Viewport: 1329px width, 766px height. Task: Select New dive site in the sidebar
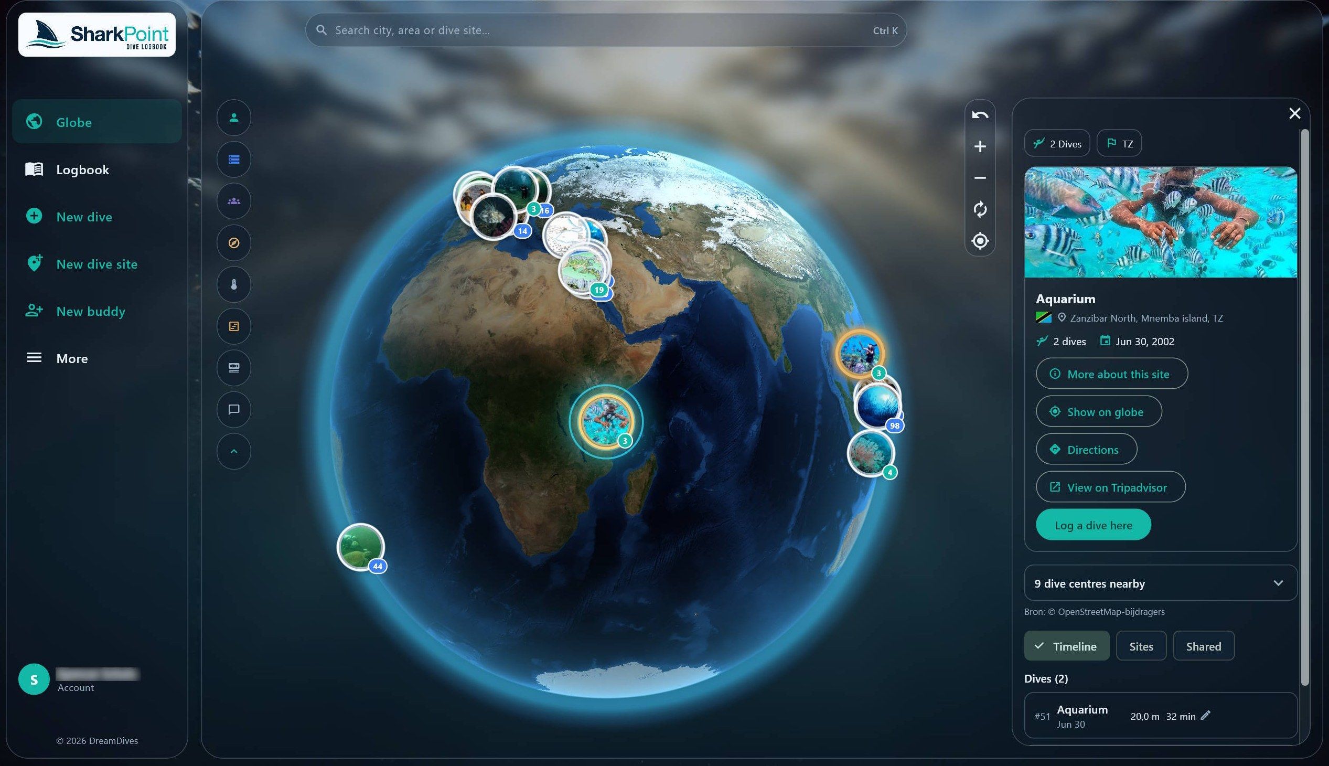click(97, 264)
